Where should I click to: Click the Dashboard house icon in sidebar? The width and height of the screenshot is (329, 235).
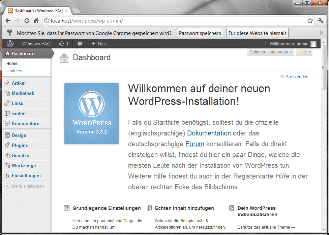7,53
